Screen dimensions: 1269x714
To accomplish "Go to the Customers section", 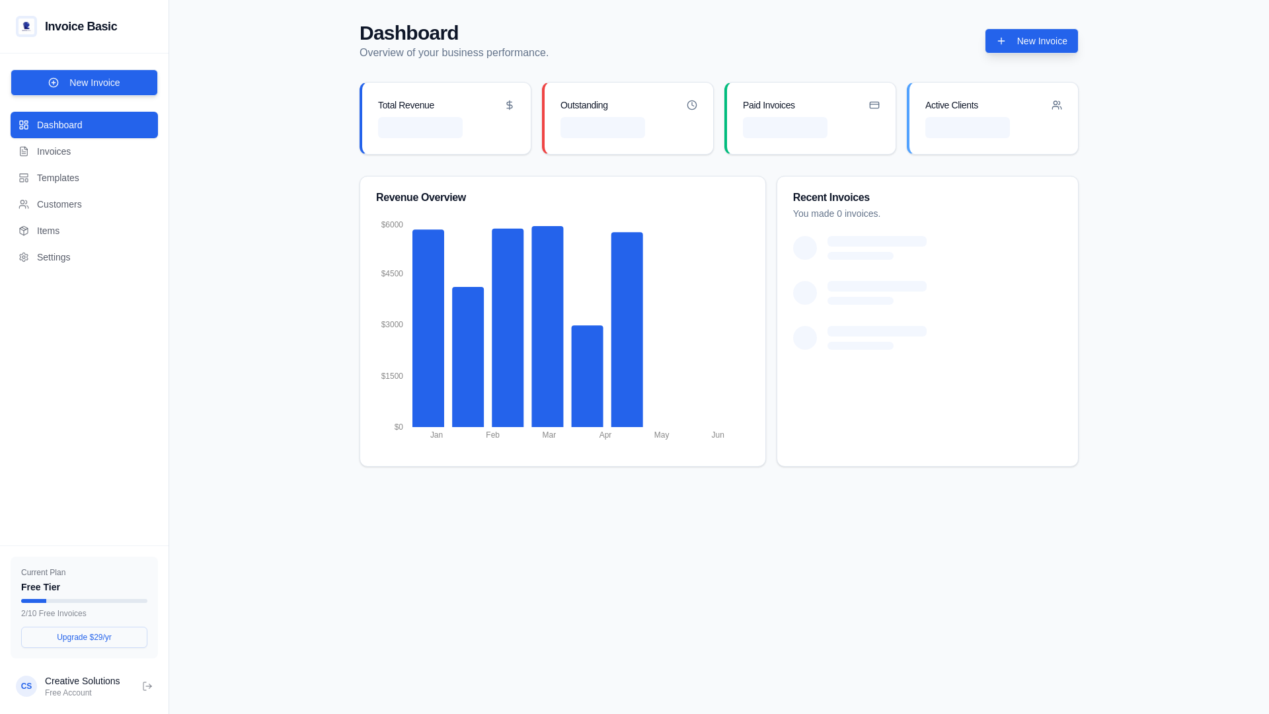I will [59, 204].
